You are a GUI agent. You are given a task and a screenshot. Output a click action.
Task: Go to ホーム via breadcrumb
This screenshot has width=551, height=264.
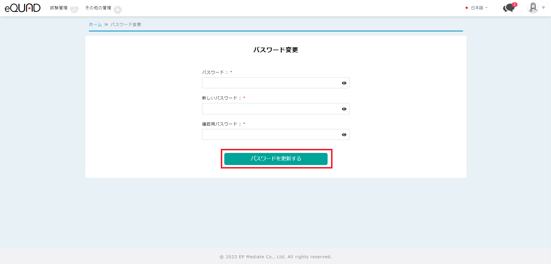[95, 25]
